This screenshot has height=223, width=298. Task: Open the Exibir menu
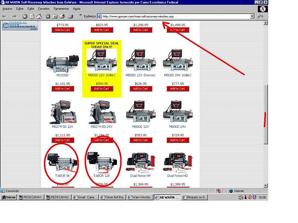(31, 9)
